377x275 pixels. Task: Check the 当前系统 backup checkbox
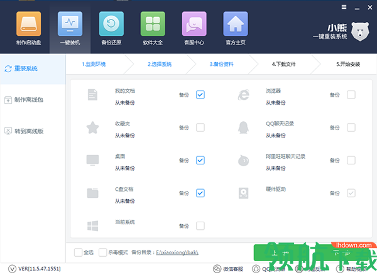tap(200, 226)
